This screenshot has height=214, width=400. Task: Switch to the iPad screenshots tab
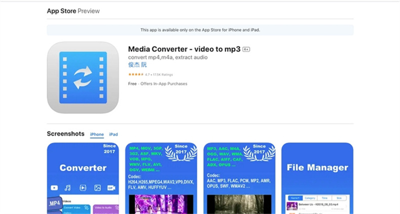(113, 134)
